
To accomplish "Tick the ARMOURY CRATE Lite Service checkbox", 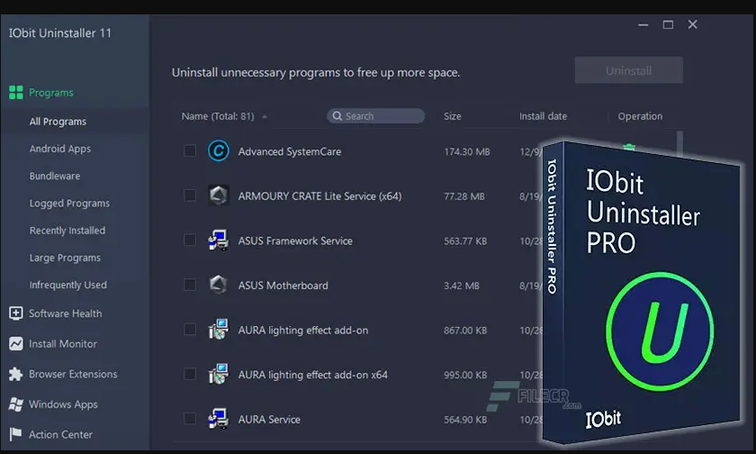I will click(x=190, y=195).
